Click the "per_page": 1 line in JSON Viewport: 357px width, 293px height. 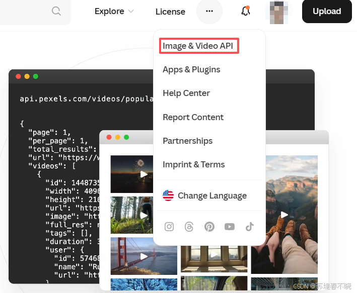pos(58,141)
